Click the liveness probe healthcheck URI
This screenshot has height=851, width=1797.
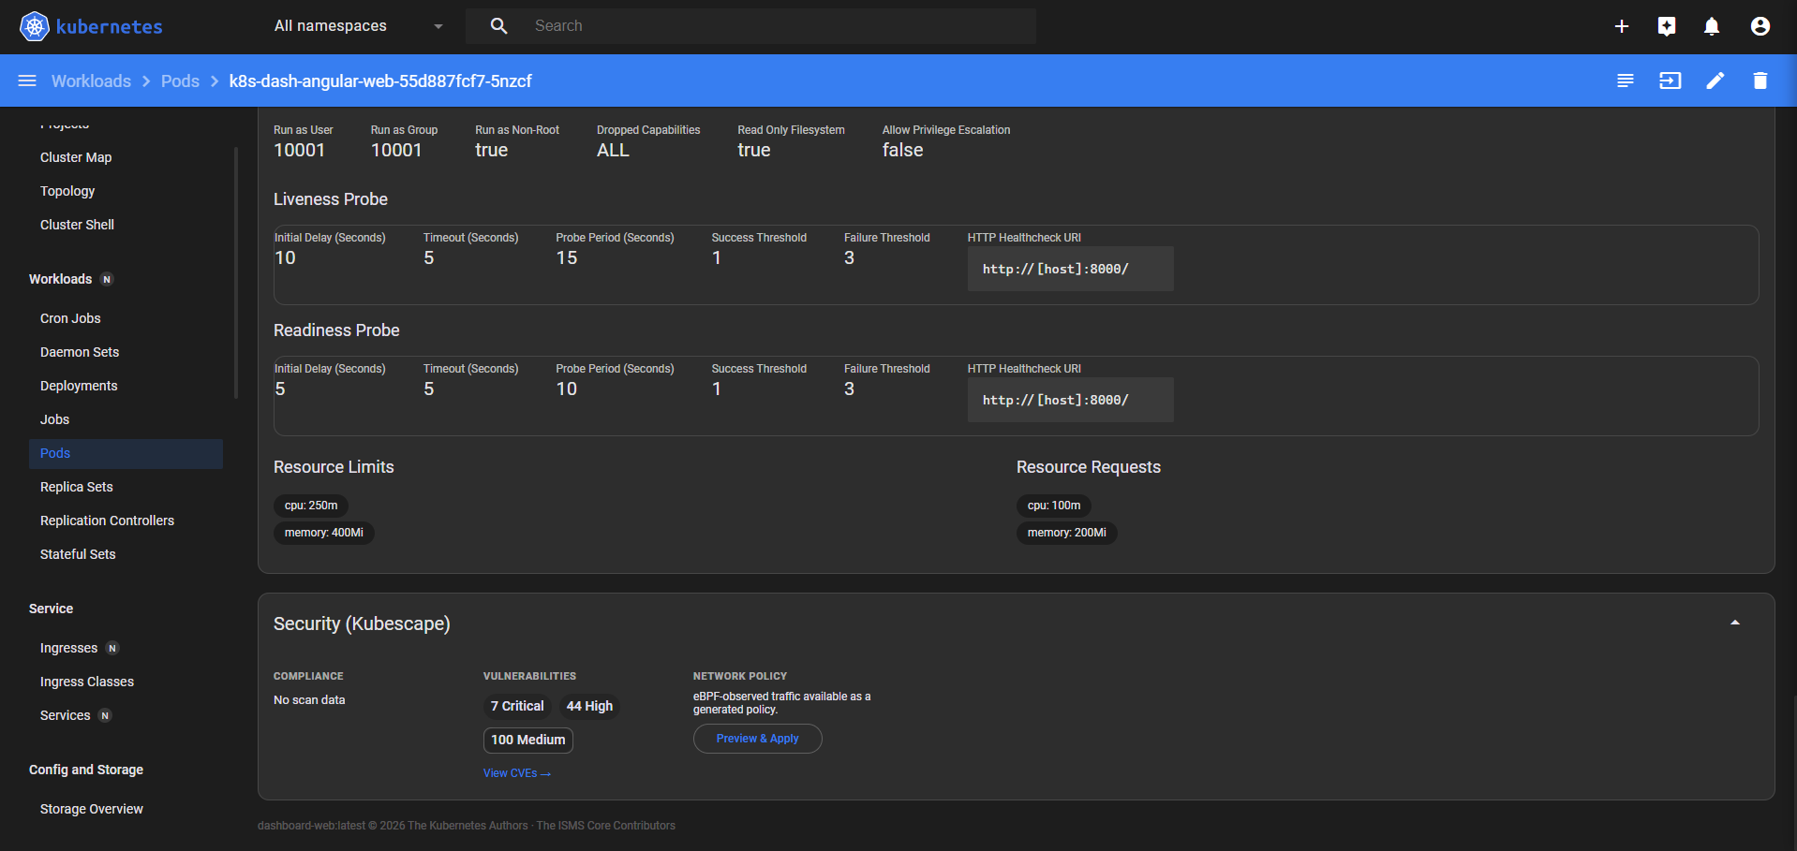click(1070, 269)
